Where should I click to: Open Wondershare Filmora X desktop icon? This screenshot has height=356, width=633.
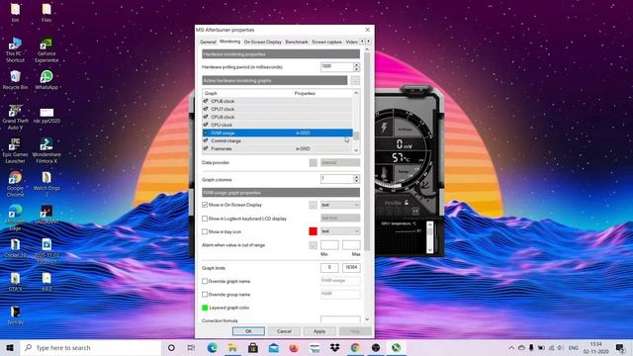[46, 150]
